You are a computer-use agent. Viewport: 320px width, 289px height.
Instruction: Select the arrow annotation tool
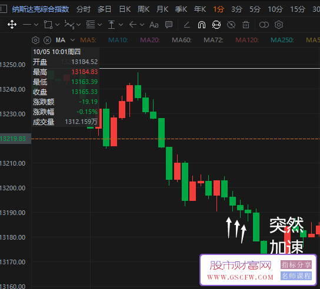click(x=133, y=25)
